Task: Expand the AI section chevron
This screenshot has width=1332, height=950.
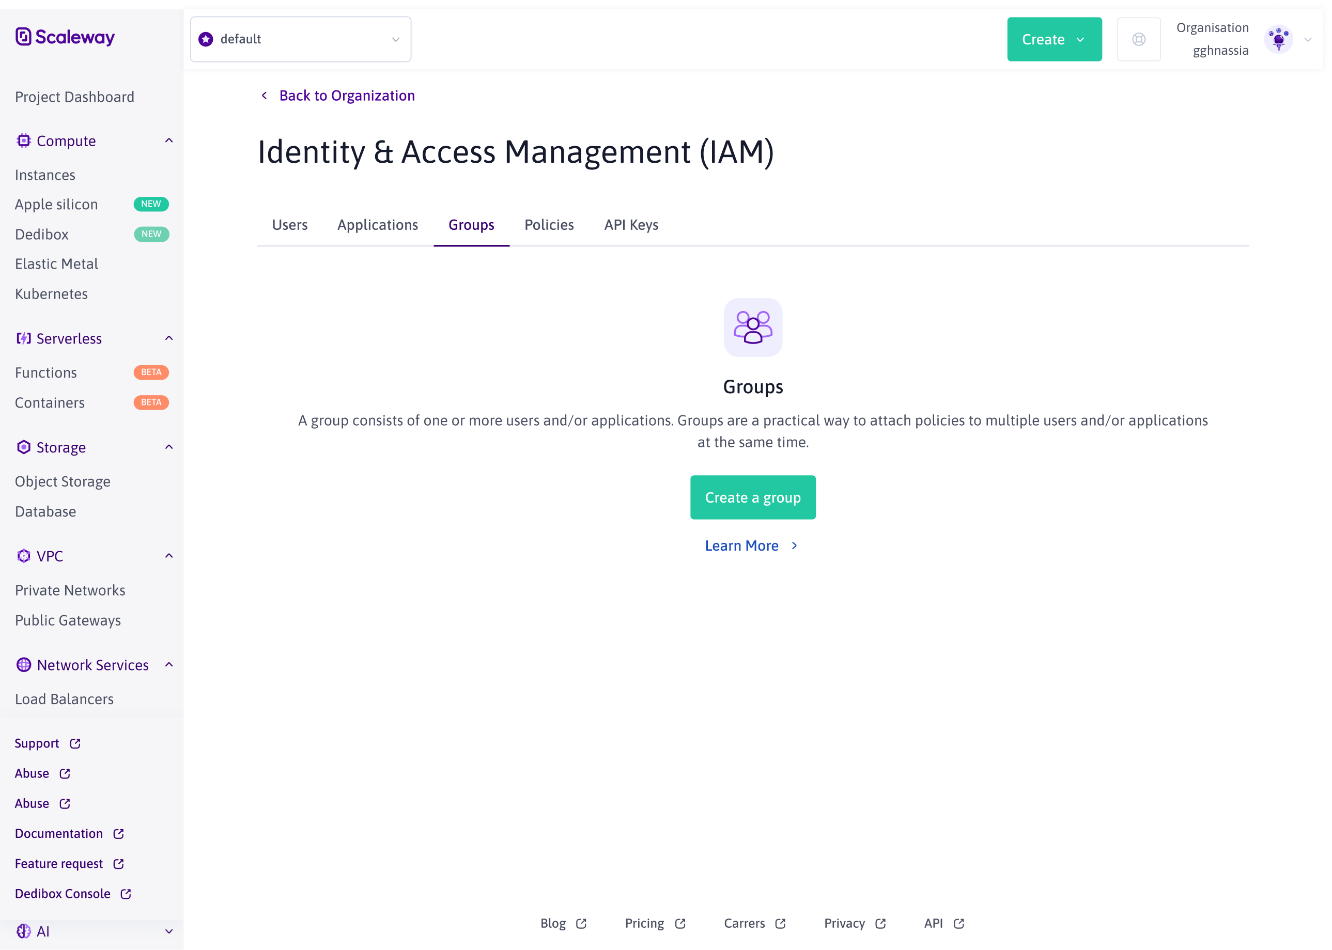Action: (169, 931)
